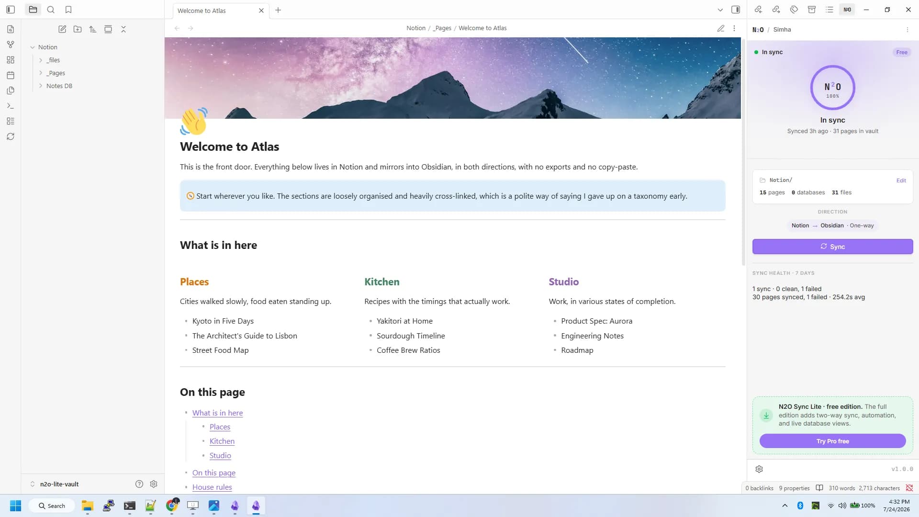919x517 pixels.
Task: Click the quick switcher ribbon icon
Action: [11, 29]
